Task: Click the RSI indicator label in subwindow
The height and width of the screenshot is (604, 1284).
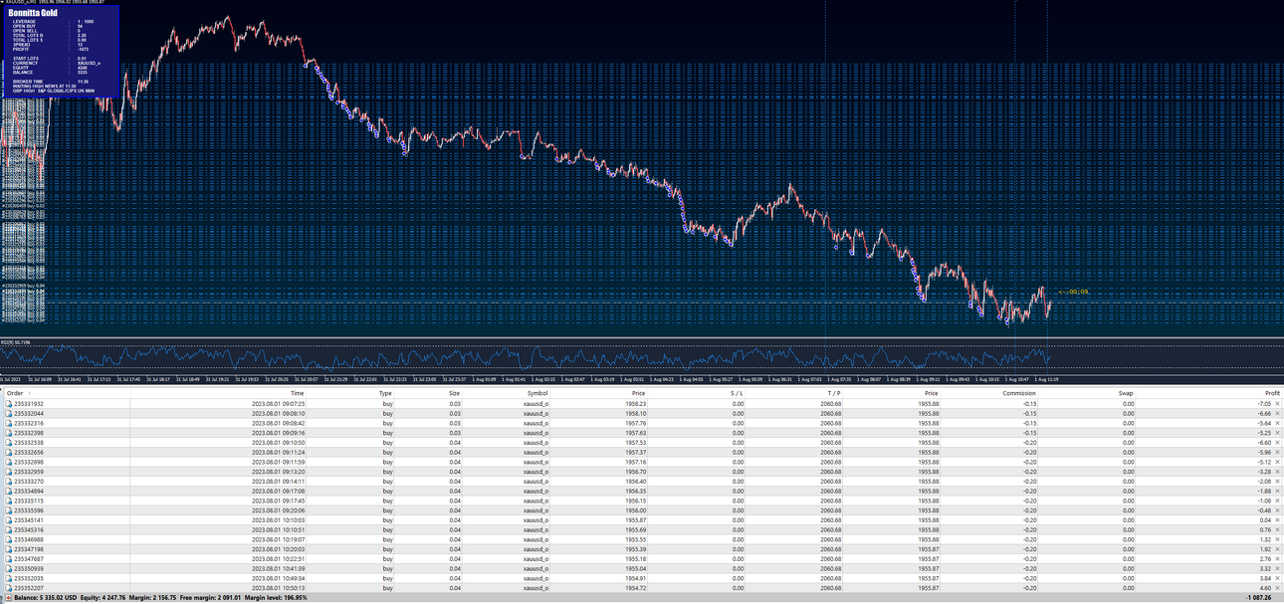Action: click(x=14, y=342)
